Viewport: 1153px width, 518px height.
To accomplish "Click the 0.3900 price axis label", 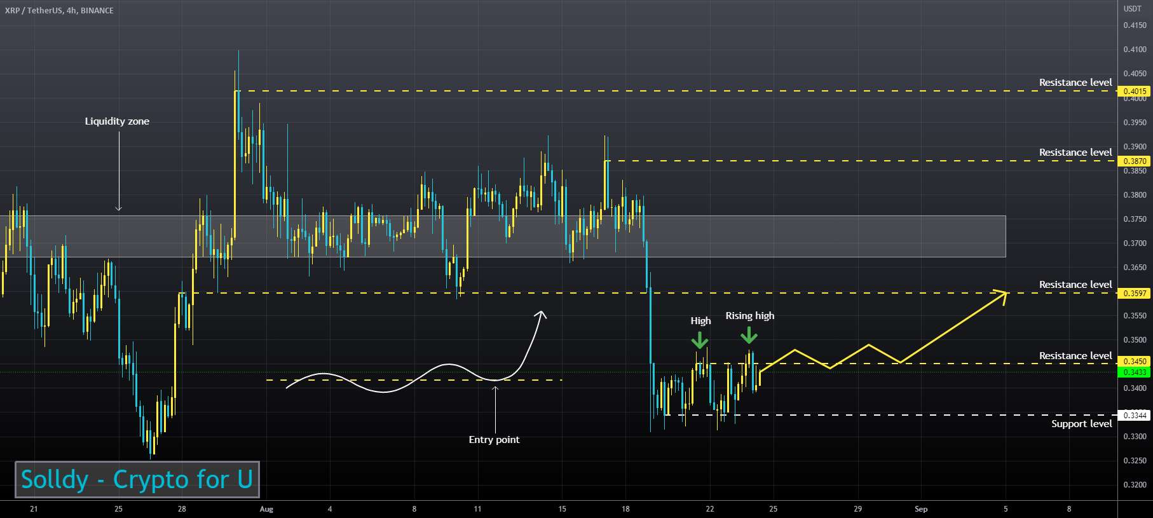I will pos(1135,147).
